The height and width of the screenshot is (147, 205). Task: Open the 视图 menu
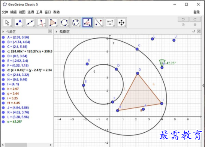click(x=22, y=12)
